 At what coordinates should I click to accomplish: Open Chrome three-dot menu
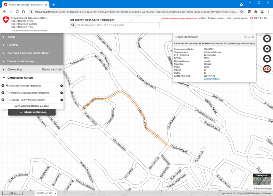269,12
